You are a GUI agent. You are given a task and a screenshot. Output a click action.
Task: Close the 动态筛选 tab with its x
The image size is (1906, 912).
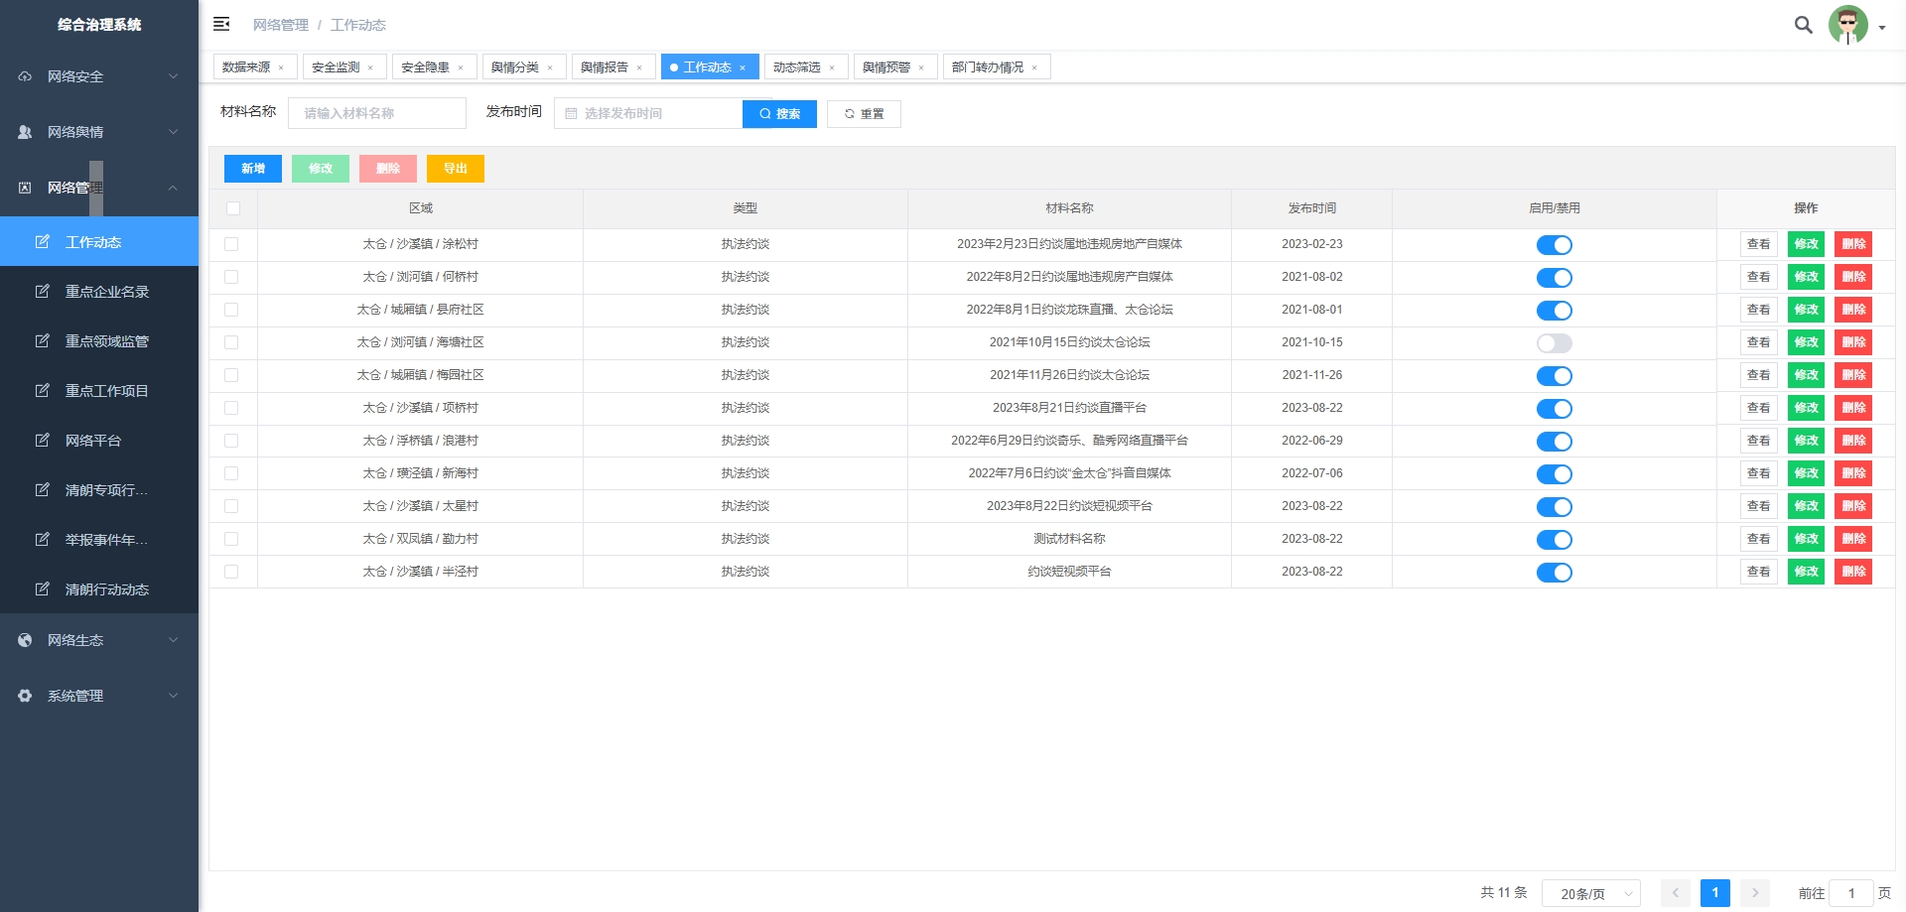tap(832, 67)
